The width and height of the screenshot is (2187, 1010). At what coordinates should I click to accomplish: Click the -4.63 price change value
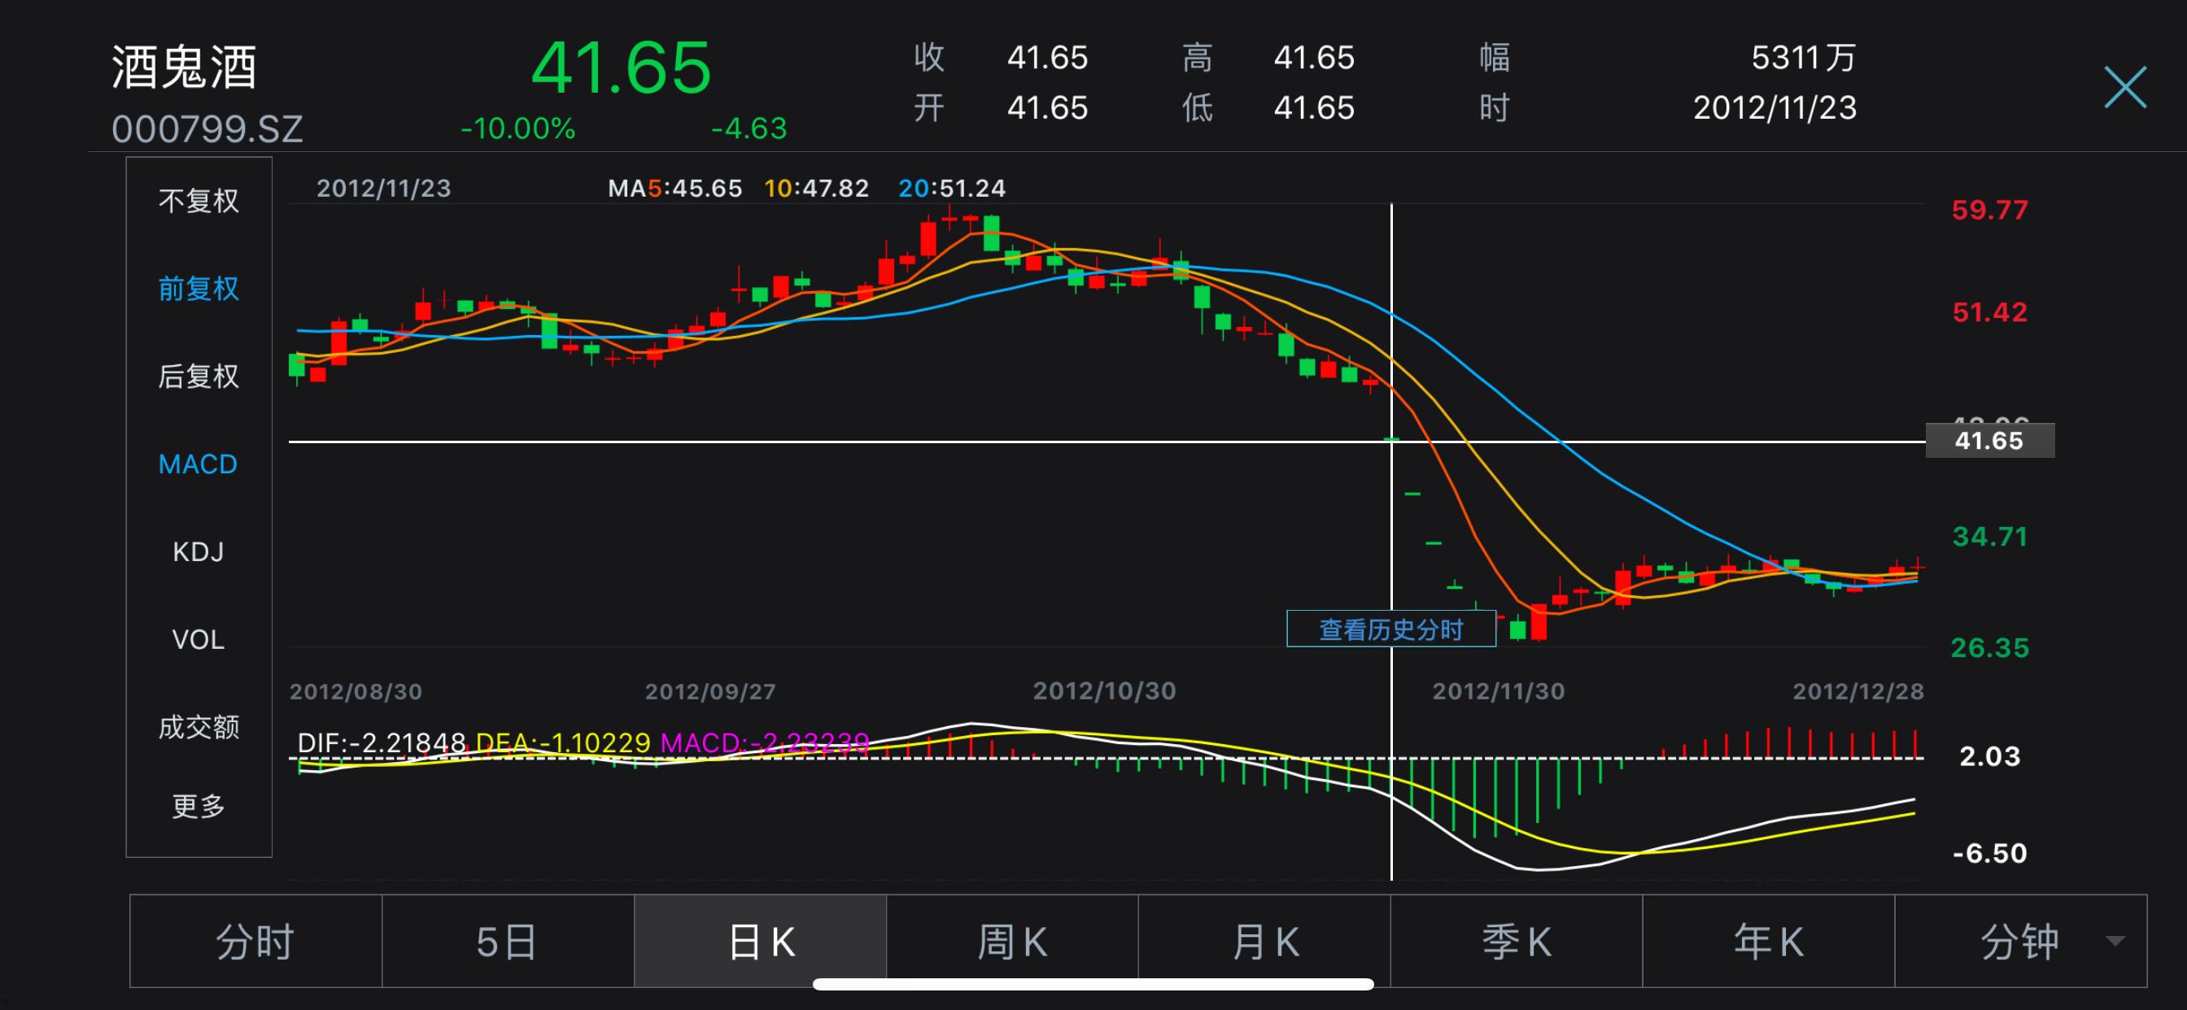[x=749, y=128]
